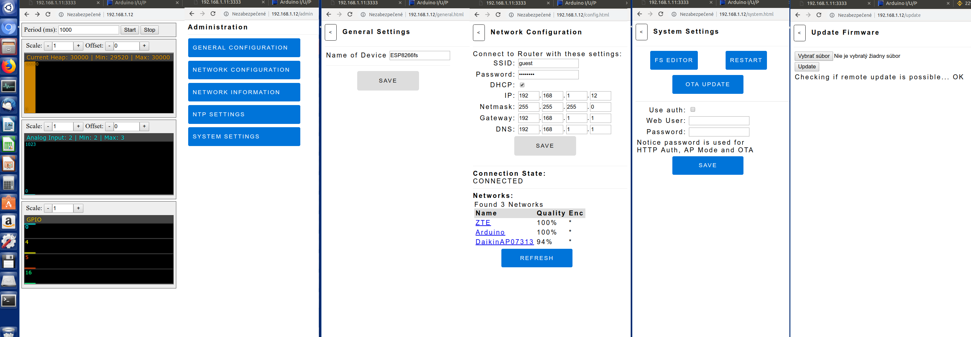Enable the Use auth checkbox
This screenshot has width=971, height=337.
693,110
